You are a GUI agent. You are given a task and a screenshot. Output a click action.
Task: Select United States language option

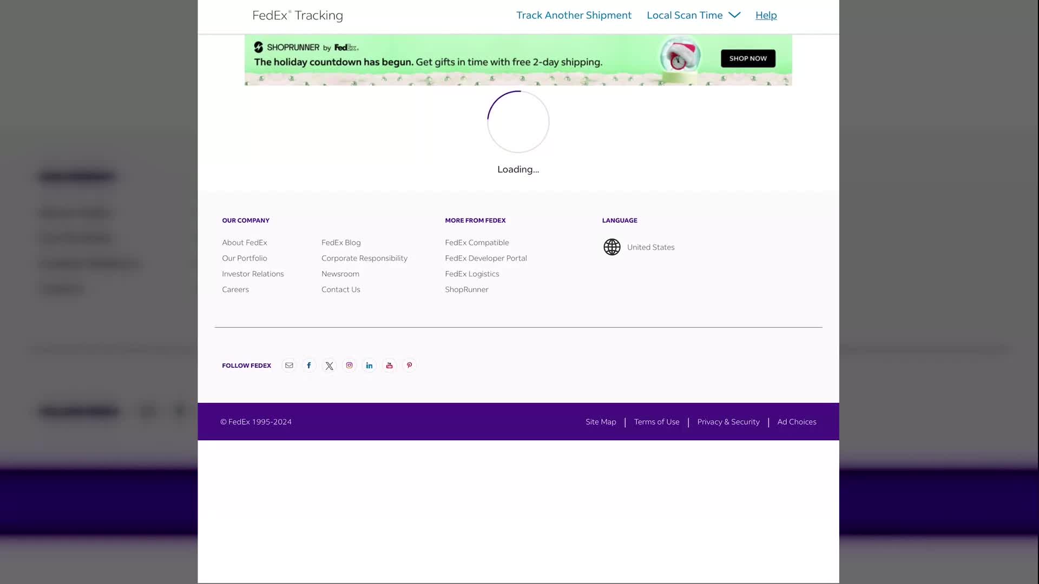coord(650,247)
